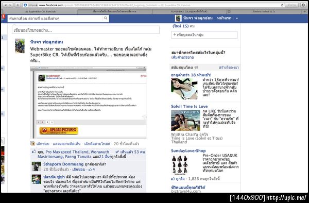The image size is (309, 203).
Task: Open post author name นินจา พ่อลูกอ่อน
Action: [x=46, y=42]
